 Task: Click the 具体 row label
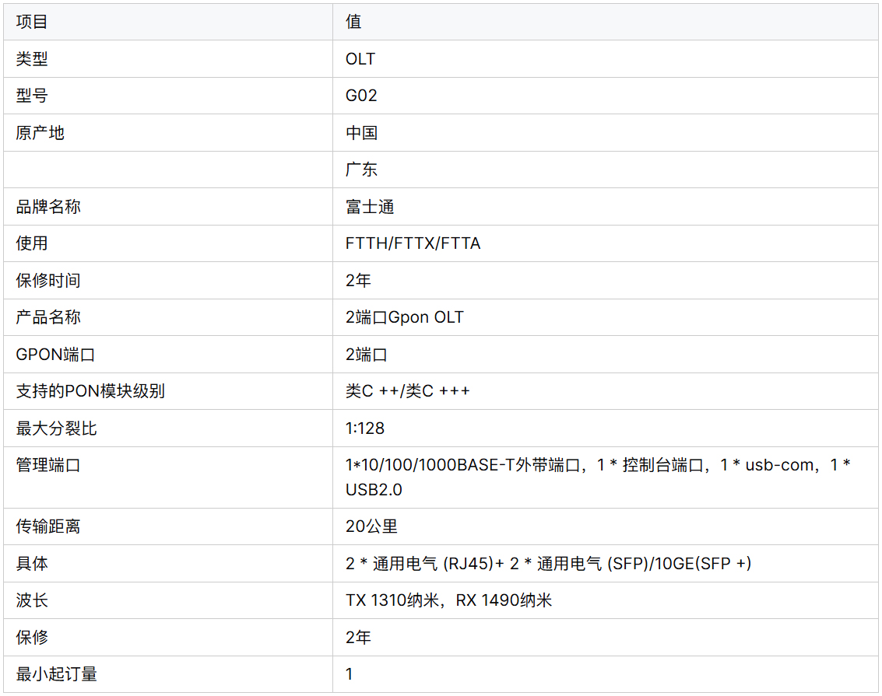click(x=32, y=564)
